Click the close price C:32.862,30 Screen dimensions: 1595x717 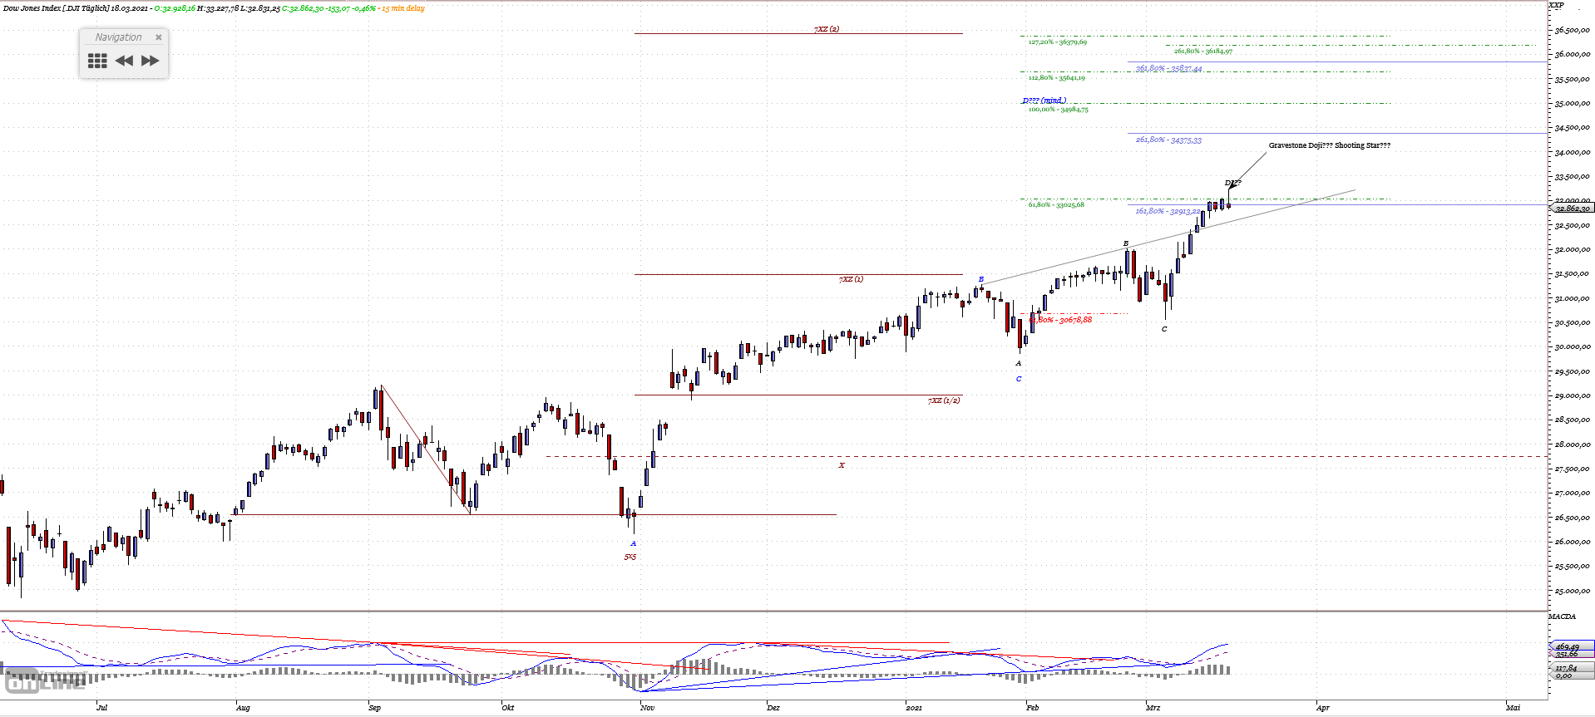click(303, 8)
